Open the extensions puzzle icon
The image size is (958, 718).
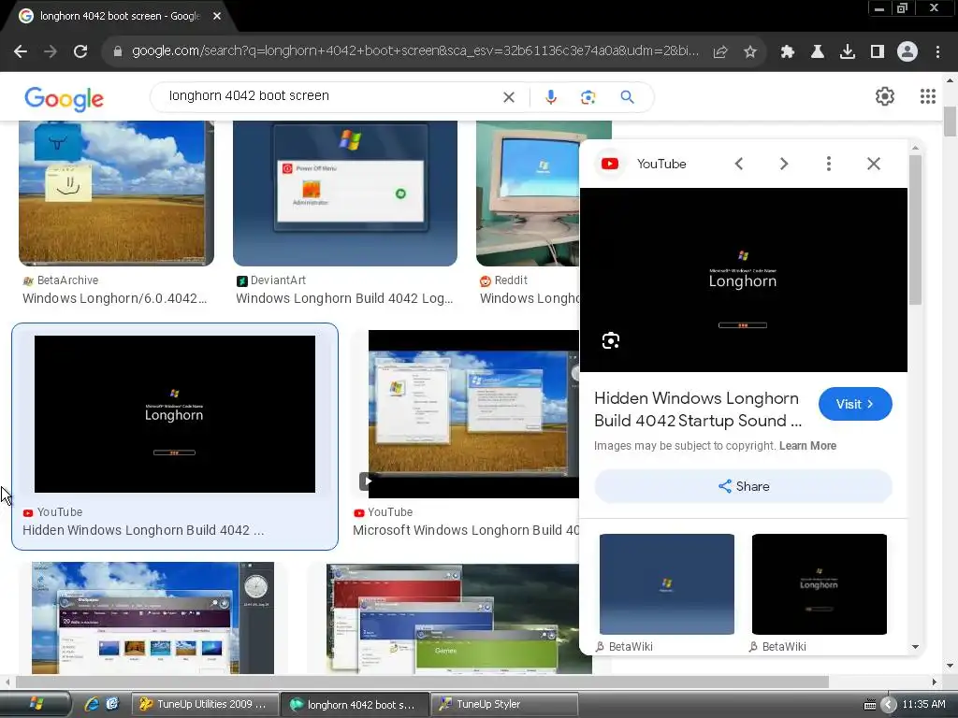(x=788, y=52)
